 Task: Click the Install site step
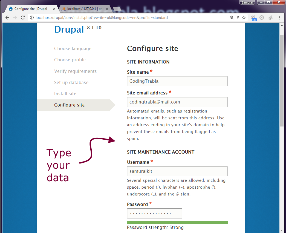pyautogui.click(x=65, y=94)
